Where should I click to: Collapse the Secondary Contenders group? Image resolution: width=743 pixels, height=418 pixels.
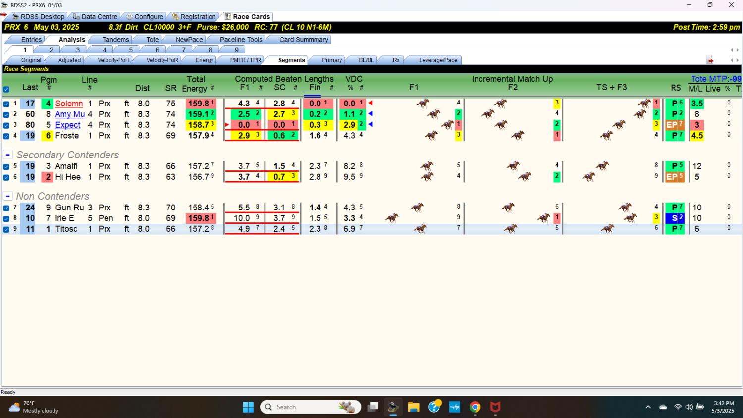(x=8, y=155)
